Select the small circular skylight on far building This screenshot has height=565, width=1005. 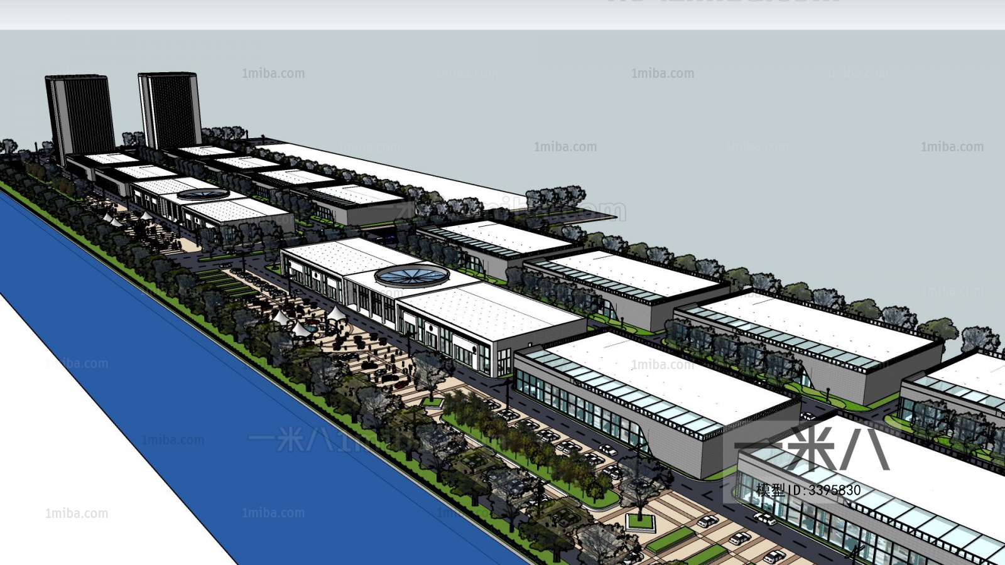click(203, 195)
